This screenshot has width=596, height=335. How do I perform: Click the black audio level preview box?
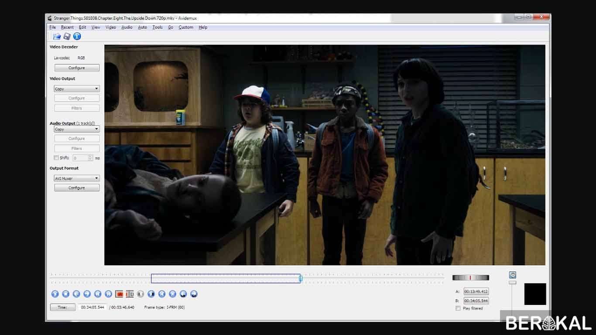(535, 294)
